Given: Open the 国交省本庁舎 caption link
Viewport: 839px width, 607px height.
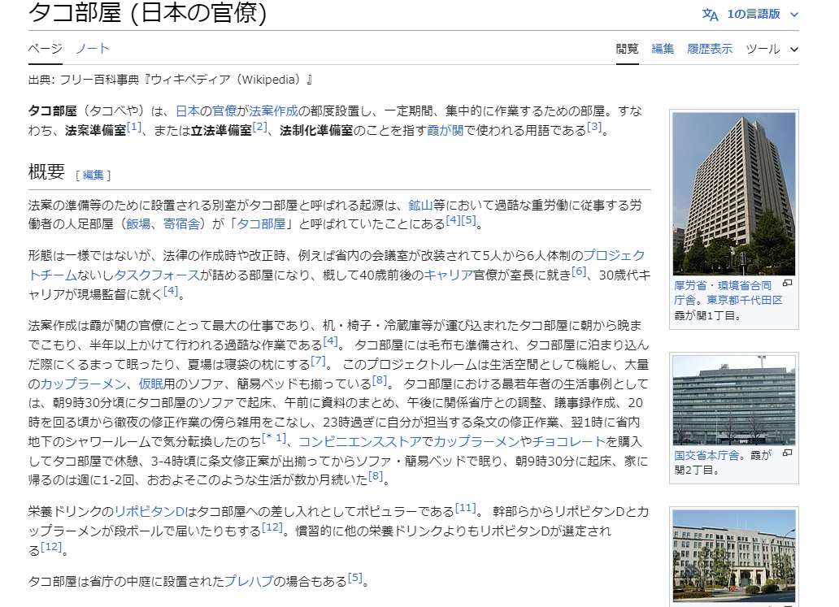Looking at the screenshot, I should coord(706,456).
